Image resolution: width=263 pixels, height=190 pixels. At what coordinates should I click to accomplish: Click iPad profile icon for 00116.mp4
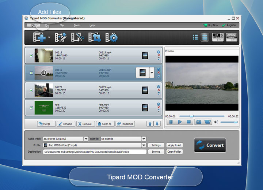(142, 72)
